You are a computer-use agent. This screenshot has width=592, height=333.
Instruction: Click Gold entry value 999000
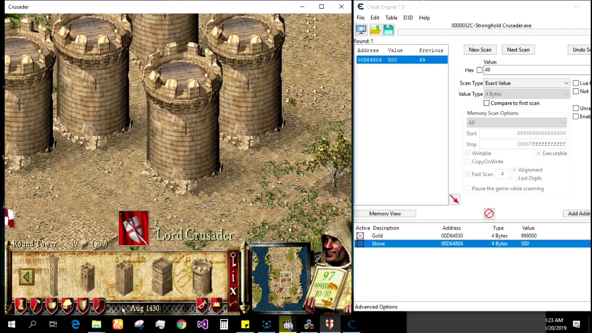529,236
